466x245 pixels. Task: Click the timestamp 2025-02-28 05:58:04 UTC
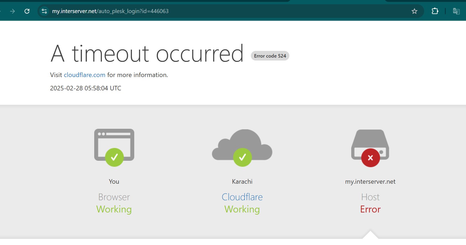[x=86, y=88]
